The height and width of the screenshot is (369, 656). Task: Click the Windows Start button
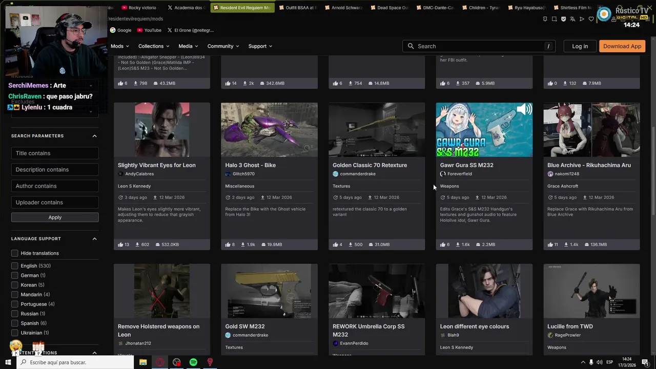[x=8, y=362]
